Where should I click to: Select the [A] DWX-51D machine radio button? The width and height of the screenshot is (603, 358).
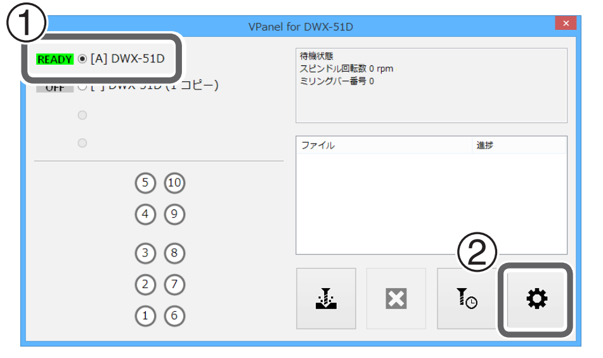pyautogui.click(x=82, y=59)
